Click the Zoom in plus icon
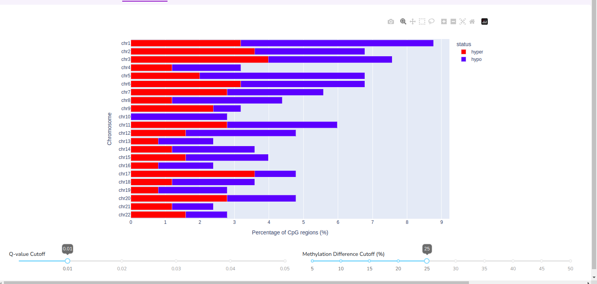Screen dimensions: 597x284 point(444,21)
